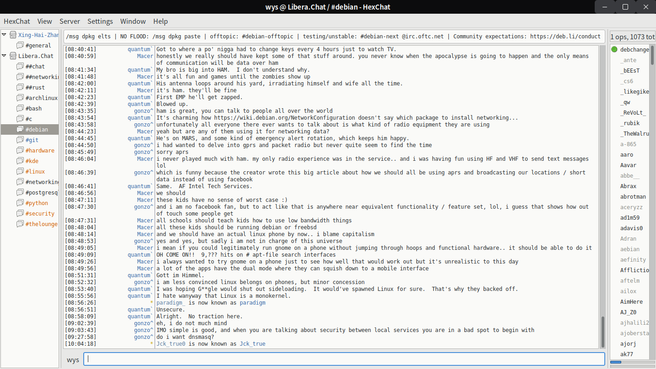This screenshot has height=369, width=656.
Task: Click the green status dot beside debchange
Action: (614, 50)
